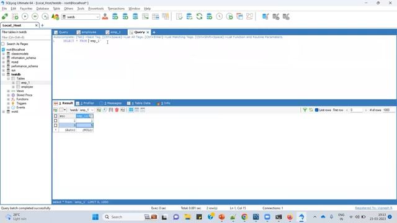Viewport: 397px width, 223px height.
Task: Click the First row number input field
Action: pos(356,110)
